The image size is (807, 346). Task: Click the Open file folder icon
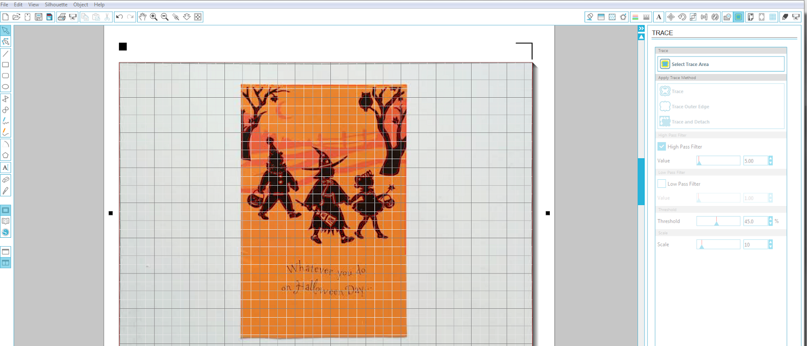pos(16,17)
